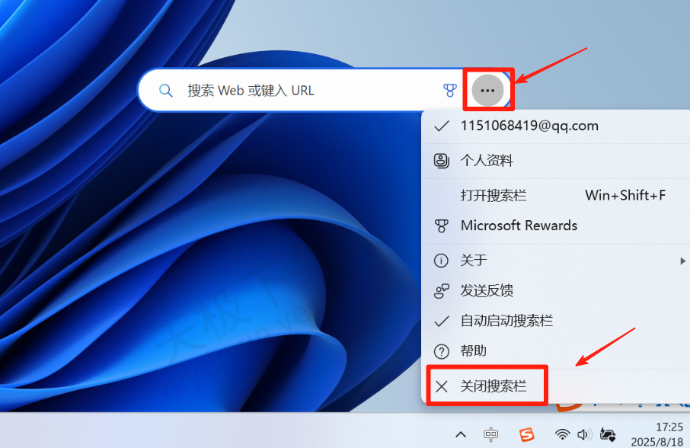Click the magnifier search icon in search bar
690x448 pixels.
[166, 91]
